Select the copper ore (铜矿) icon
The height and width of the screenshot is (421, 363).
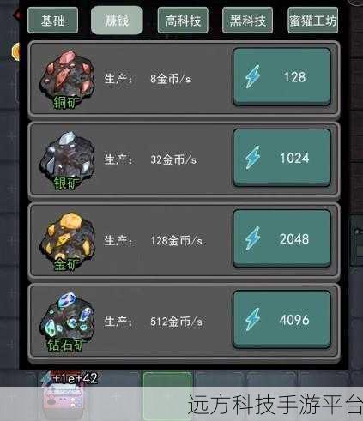pyautogui.click(x=68, y=80)
